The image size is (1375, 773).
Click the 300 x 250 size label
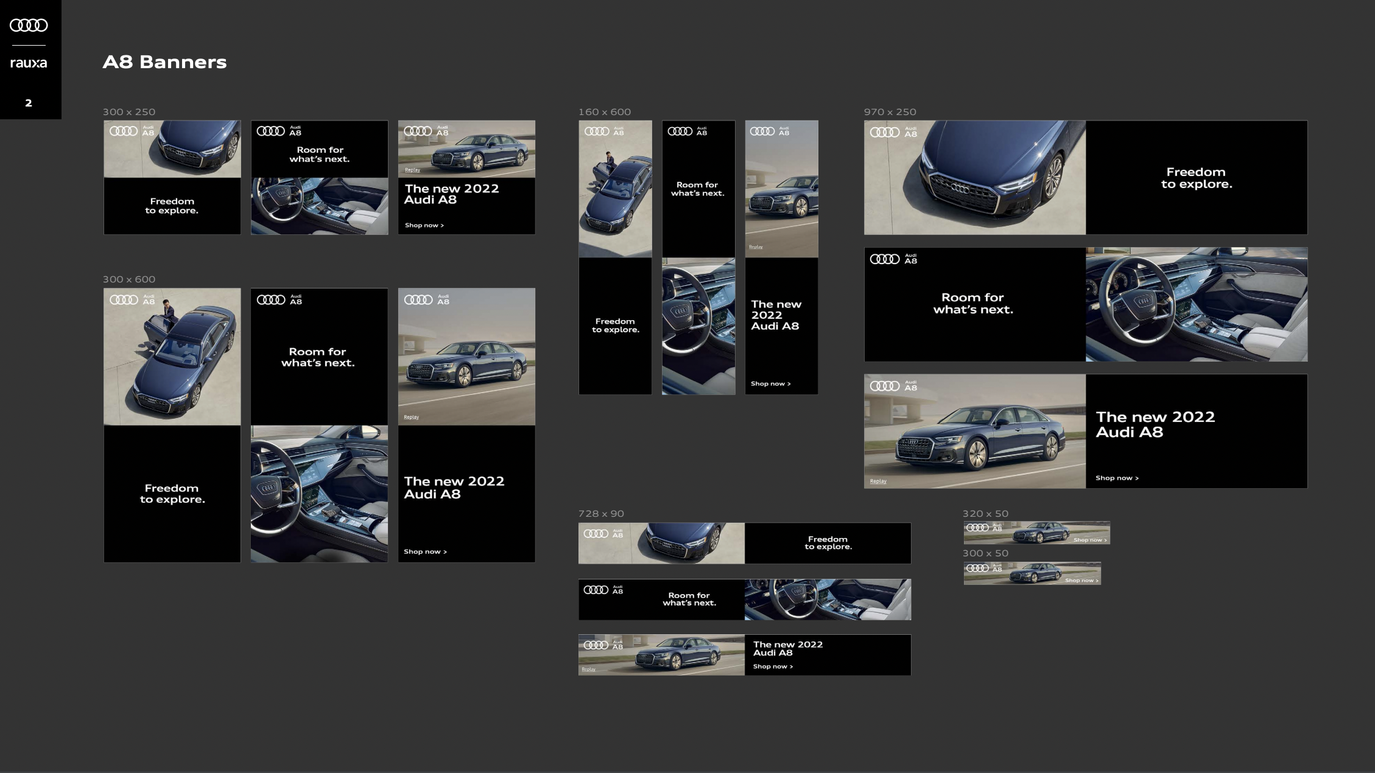(x=129, y=112)
